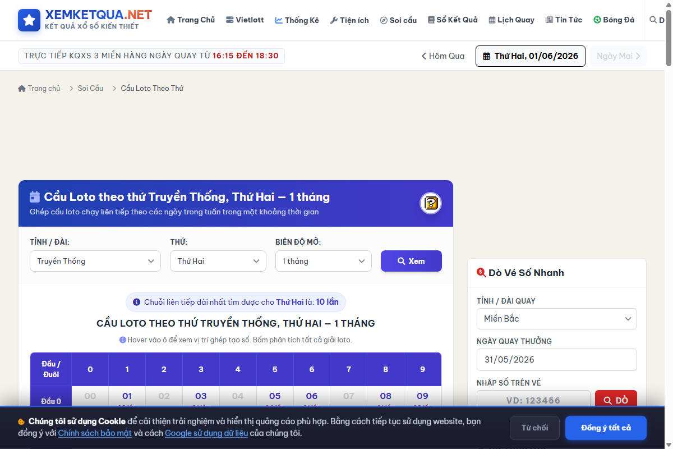This screenshot has width=673, height=449.
Task: Open the Bóng Đá section
Action: (x=614, y=20)
